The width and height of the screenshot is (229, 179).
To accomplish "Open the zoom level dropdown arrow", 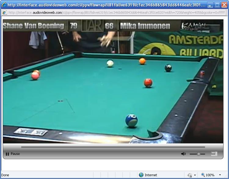I will (x=220, y=175).
